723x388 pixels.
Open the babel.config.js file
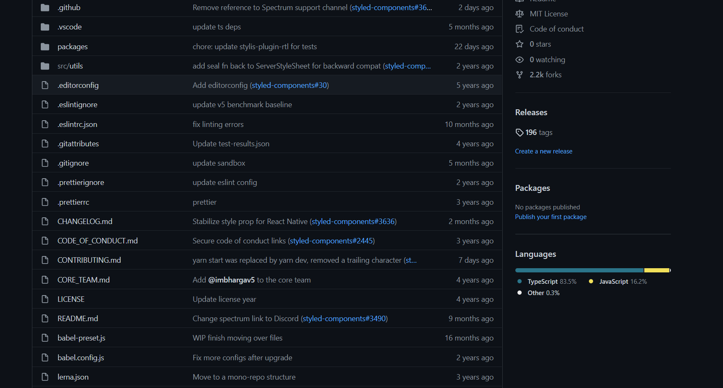pyautogui.click(x=81, y=358)
